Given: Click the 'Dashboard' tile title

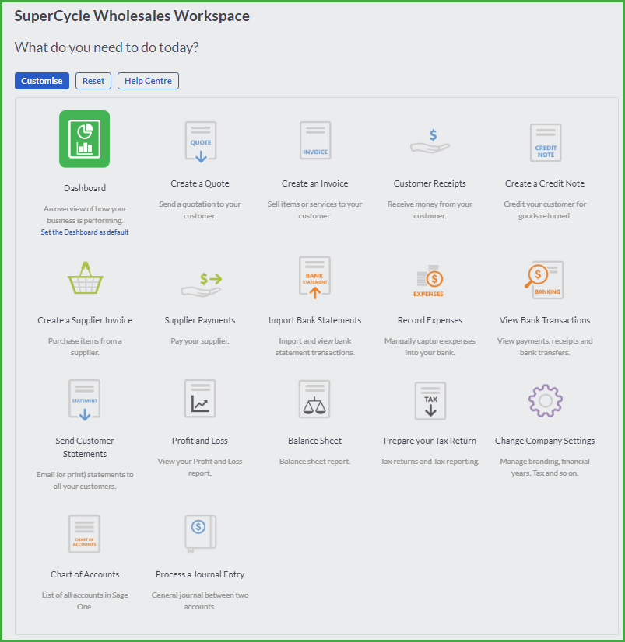Looking at the screenshot, I should [x=85, y=188].
